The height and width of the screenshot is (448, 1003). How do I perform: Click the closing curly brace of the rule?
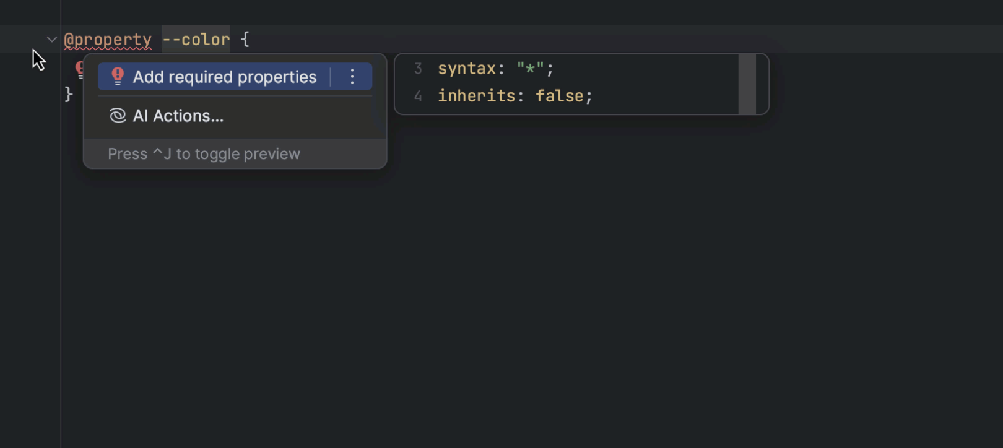[x=69, y=94]
